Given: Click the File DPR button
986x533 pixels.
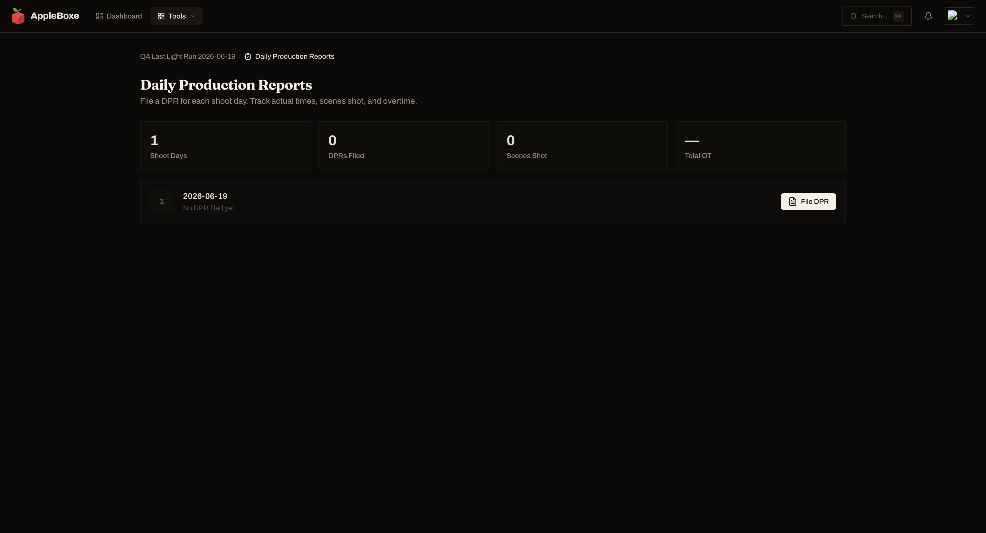Looking at the screenshot, I should tap(808, 202).
